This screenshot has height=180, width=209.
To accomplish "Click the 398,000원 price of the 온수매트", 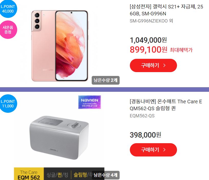I will coord(145,135).
